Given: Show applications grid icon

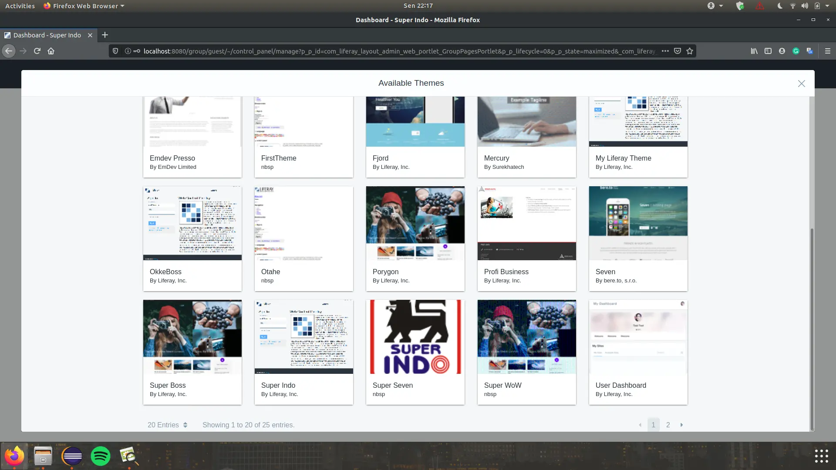Looking at the screenshot, I should coord(821,456).
